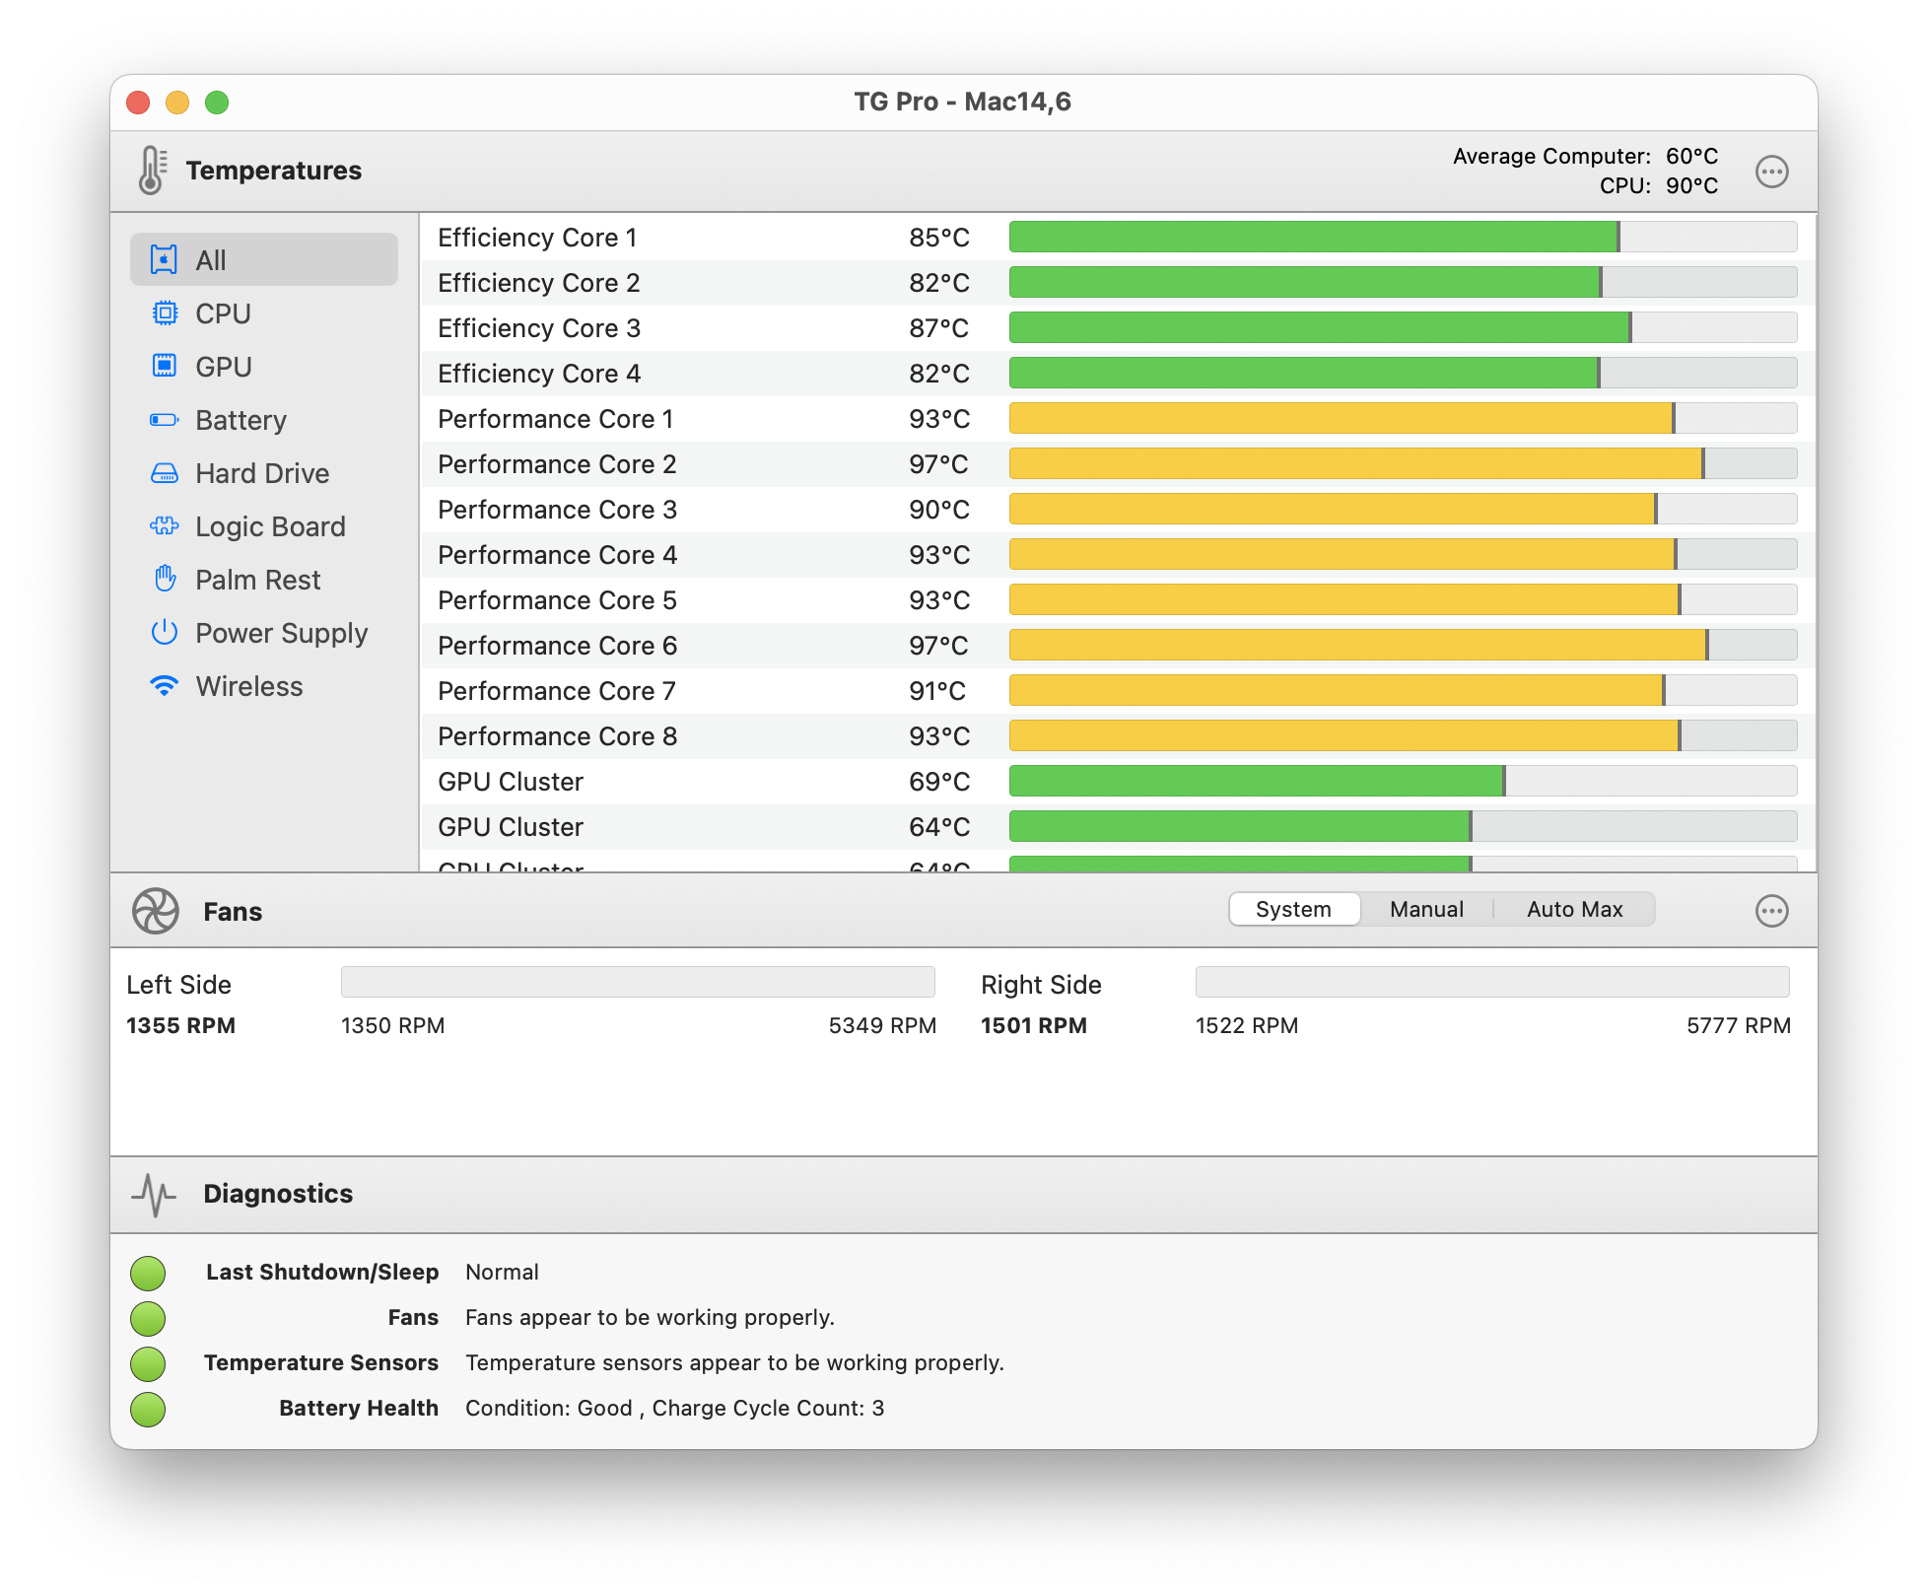Click the Palm Rest hand icon
The width and height of the screenshot is (1928, 1595).
point(164,580)
